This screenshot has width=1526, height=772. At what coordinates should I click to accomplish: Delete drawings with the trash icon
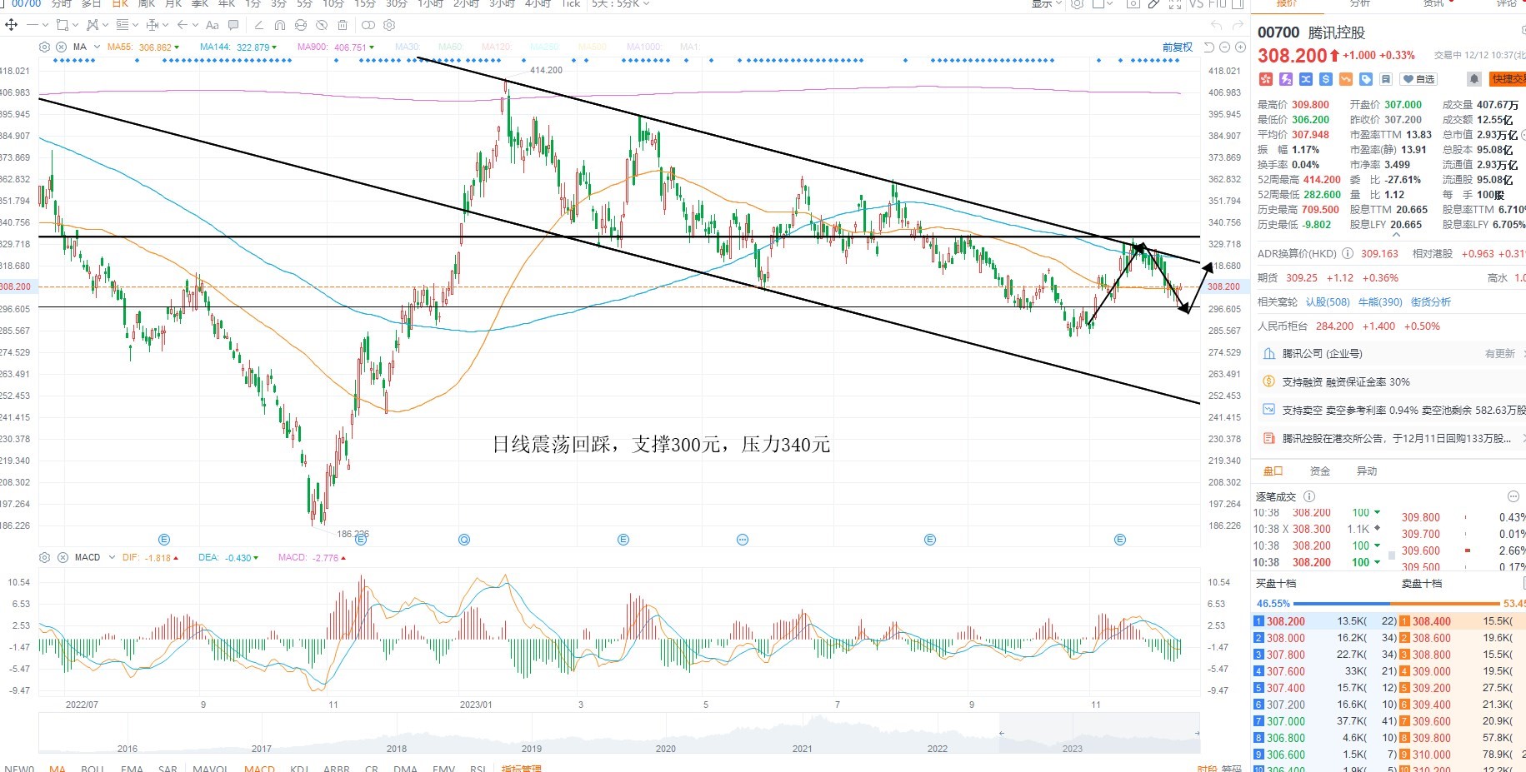pos(343,25)
